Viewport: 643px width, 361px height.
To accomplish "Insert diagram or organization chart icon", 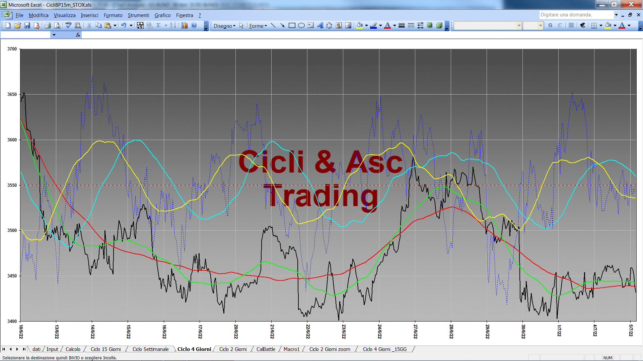I will tap(330, 25).
